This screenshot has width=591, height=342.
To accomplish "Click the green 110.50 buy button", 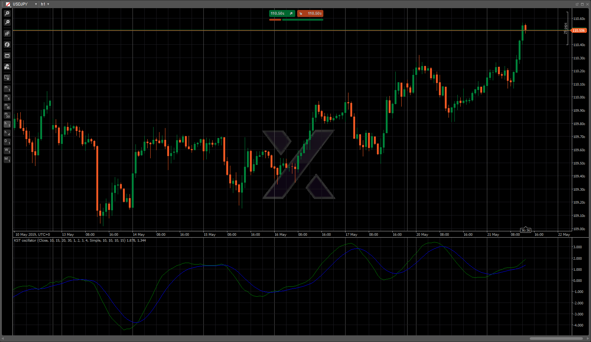I will coord(282,13).
